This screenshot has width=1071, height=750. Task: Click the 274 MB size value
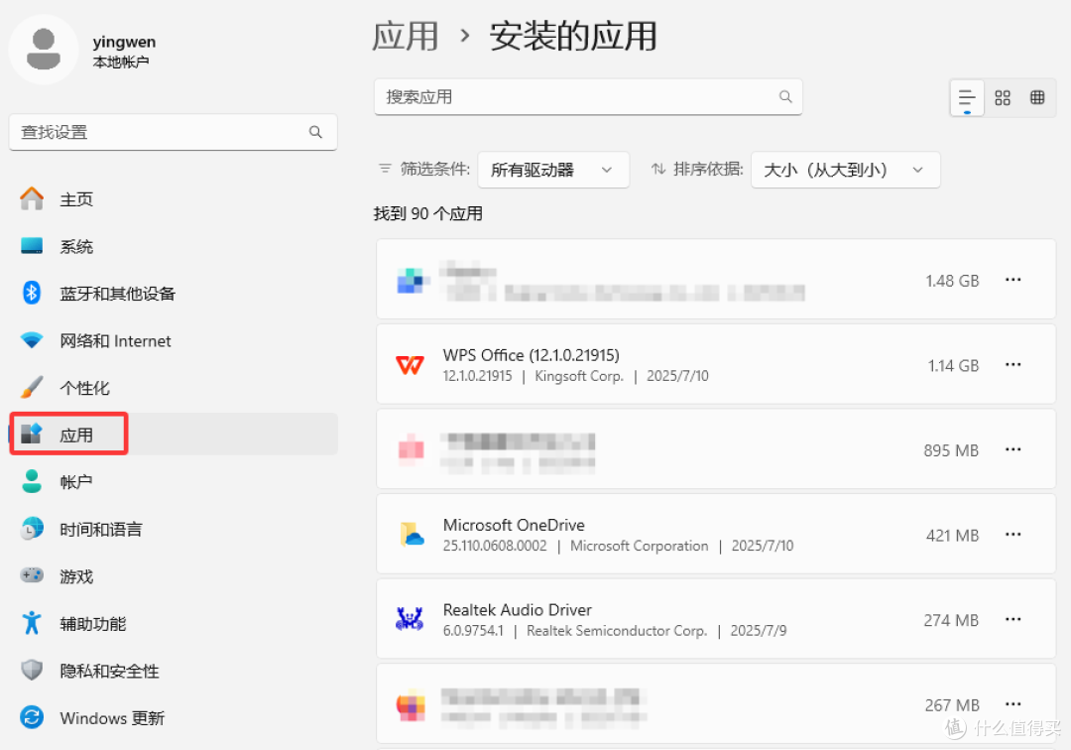[951, 620]
